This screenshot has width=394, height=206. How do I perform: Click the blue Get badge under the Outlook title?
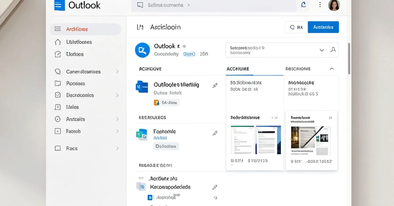pos(189,54)
